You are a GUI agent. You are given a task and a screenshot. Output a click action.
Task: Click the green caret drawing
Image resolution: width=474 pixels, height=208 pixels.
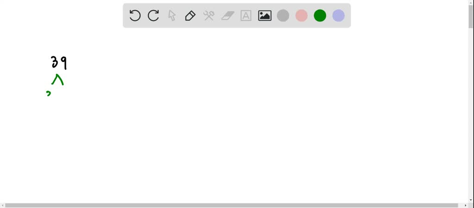click(57, 80)
